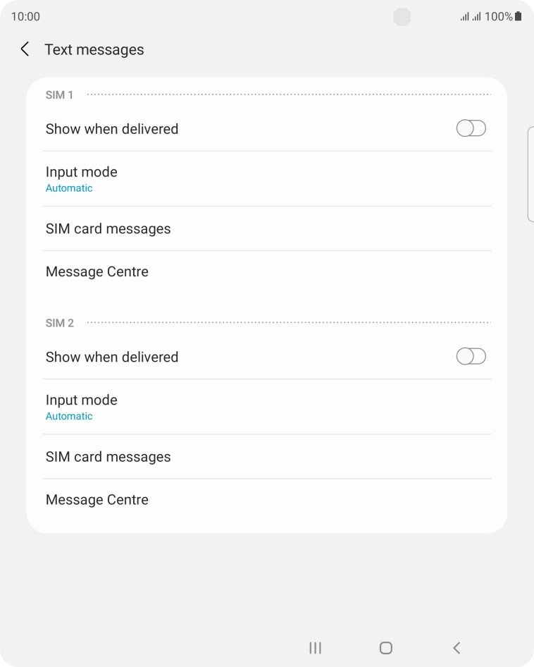Open SIM 1 Message Centre

click(267, 272)
